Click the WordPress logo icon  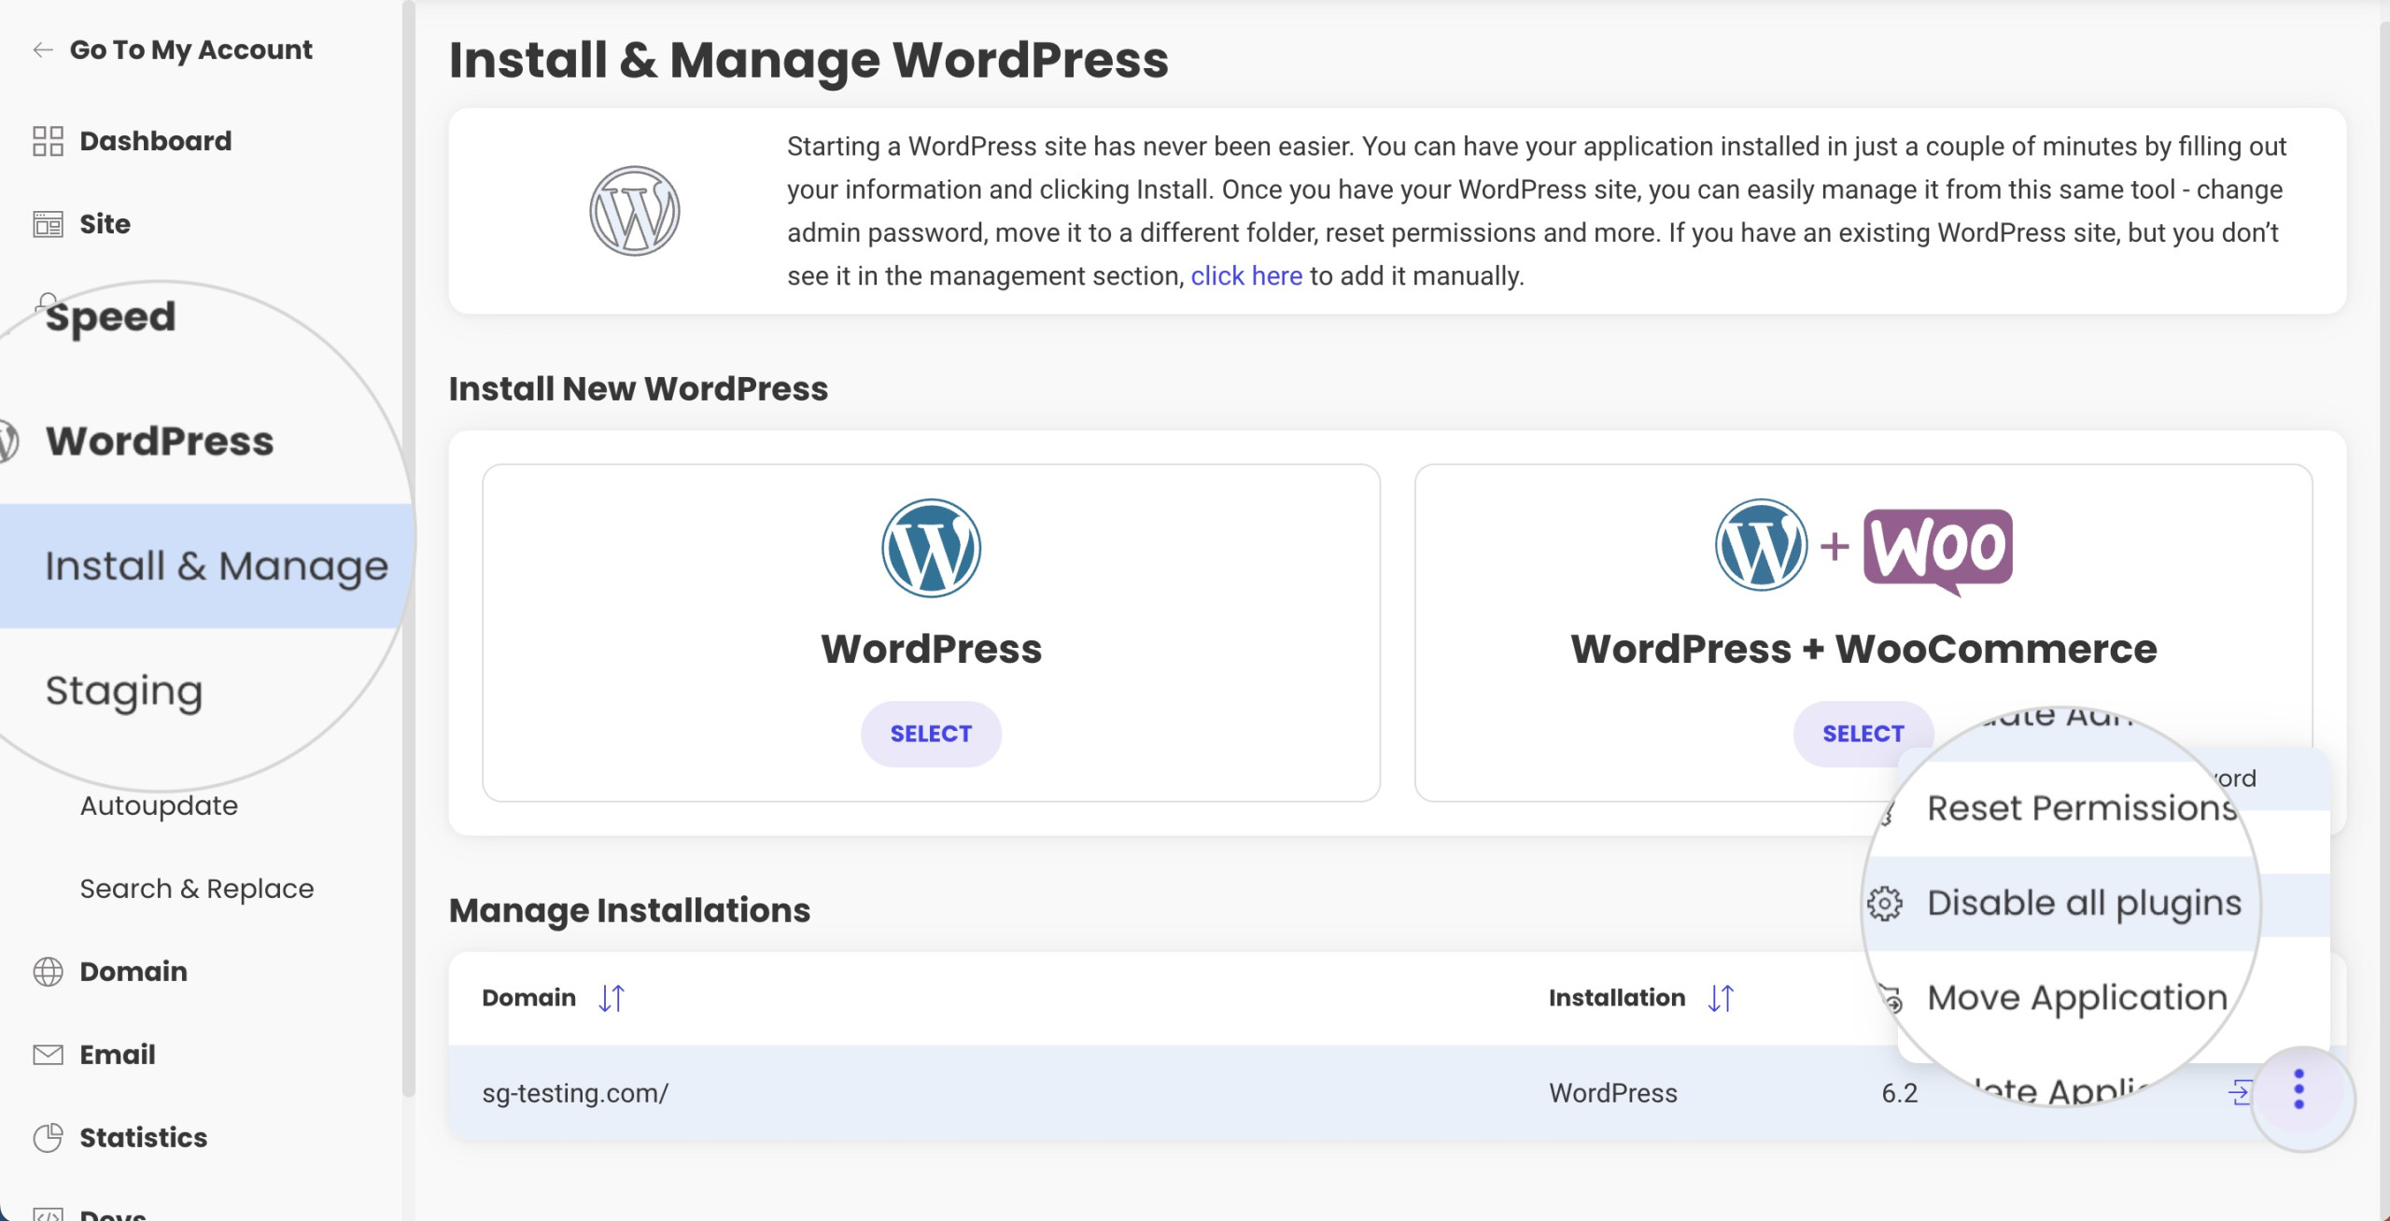click(634, 210)
